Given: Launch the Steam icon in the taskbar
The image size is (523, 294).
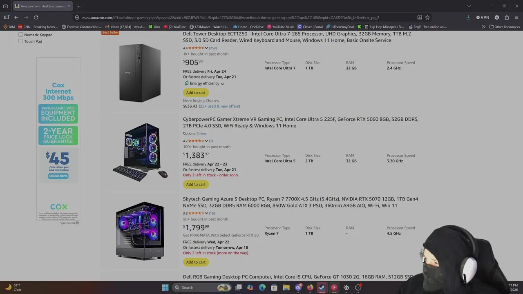Looking at the screenshot, I should tap(322, 287).
